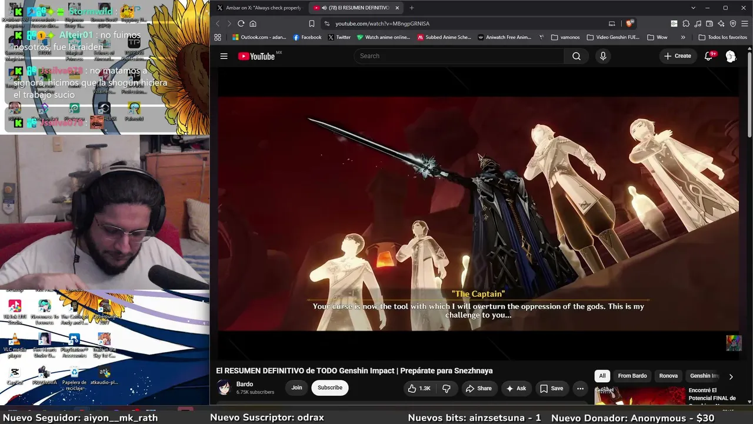This screenshot has width=753, height=424.
Task: Open the Create menu on YouTube
Action: 678,56
